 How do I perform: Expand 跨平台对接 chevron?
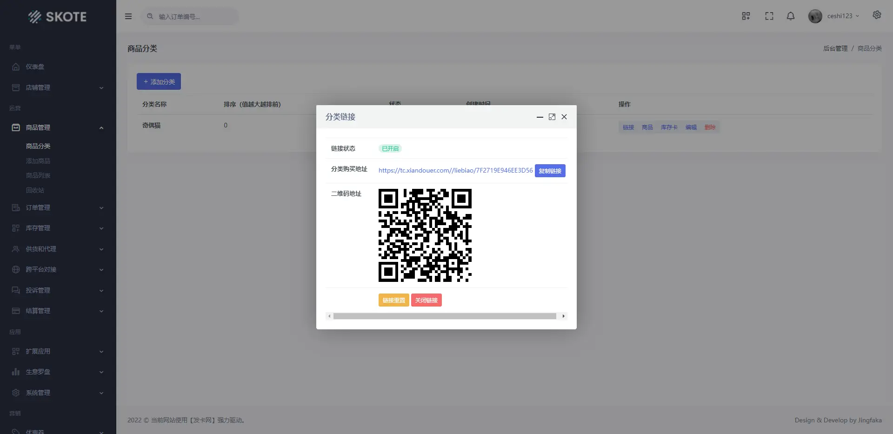coord(101,270)
